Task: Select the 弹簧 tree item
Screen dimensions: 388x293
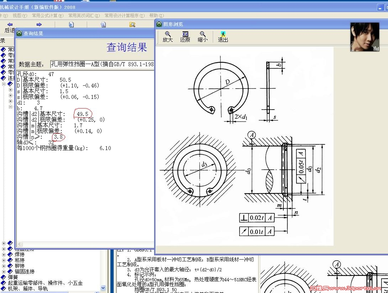Action: coord(13,277)
